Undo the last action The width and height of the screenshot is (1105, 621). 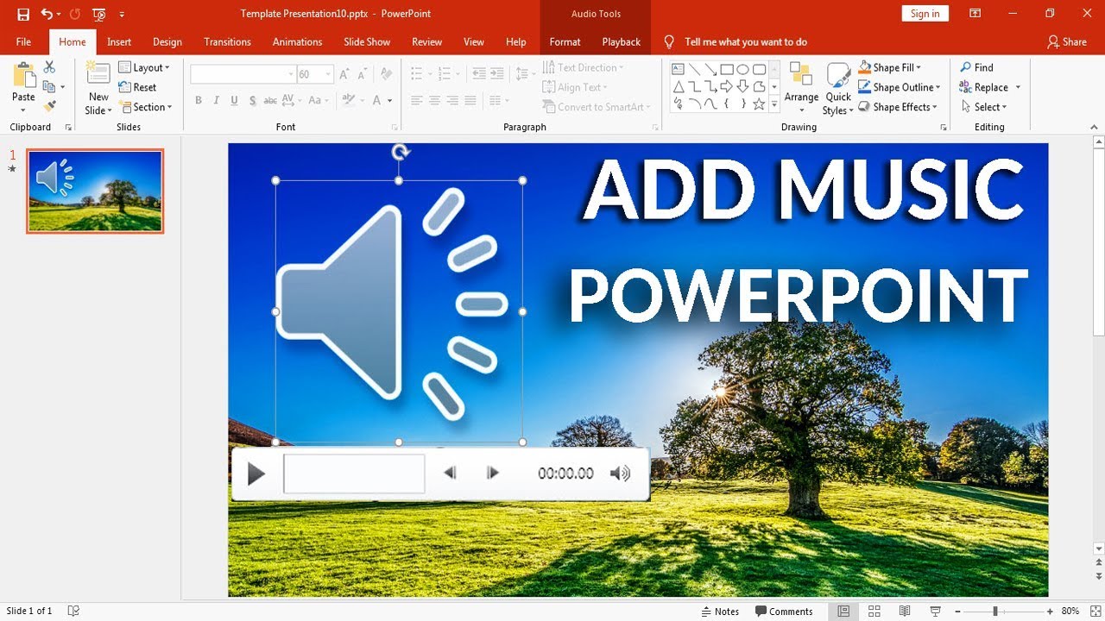(47, 14)
